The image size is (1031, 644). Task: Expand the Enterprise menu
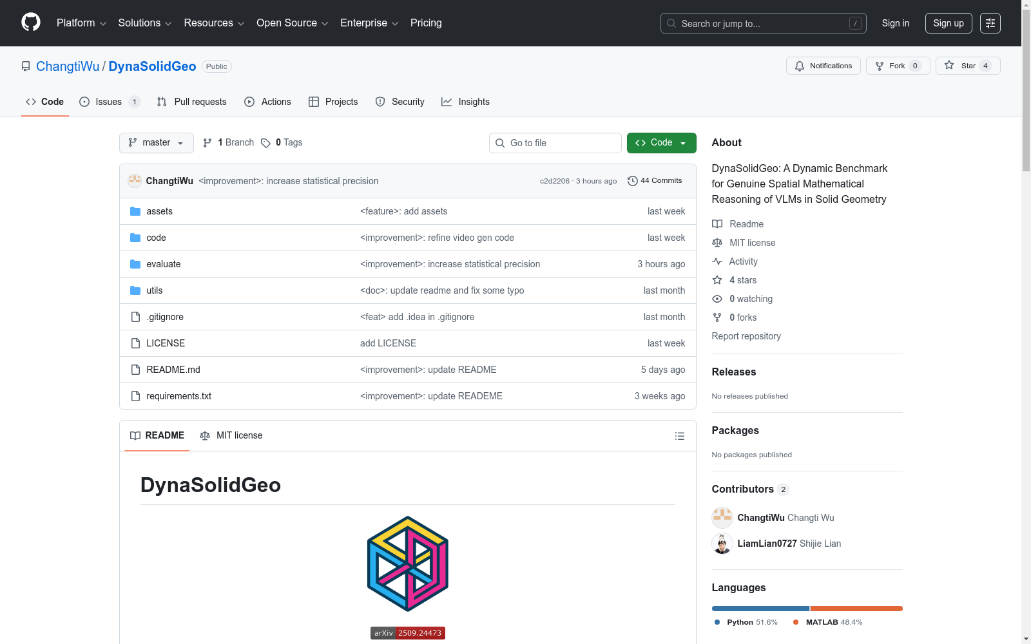point(369,23)
